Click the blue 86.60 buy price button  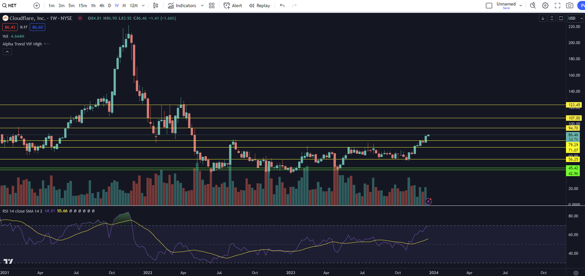[x=38, y=27]
